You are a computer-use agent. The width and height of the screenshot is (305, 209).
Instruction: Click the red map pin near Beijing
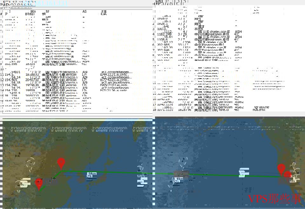pyautogui.click(x=61, y=163)
